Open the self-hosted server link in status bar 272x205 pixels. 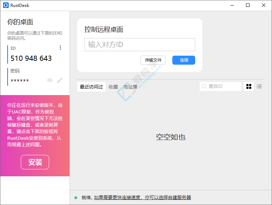(x=142, y=198)
